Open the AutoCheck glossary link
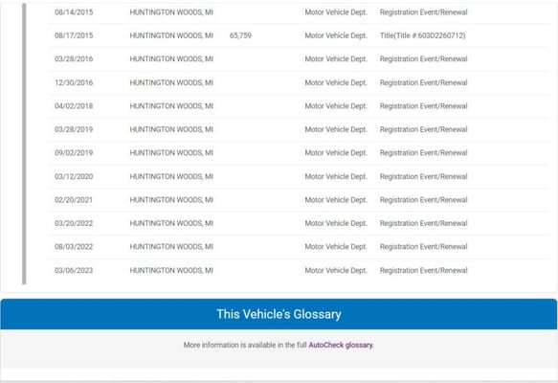 click(341, 345)
